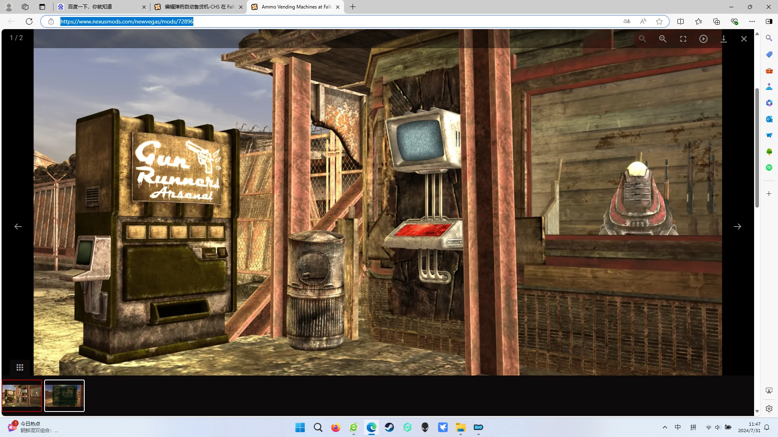The height and width of the screenshot is (437, 778).
Task: Open the browser settings and more menu
Action: point(752,21)
